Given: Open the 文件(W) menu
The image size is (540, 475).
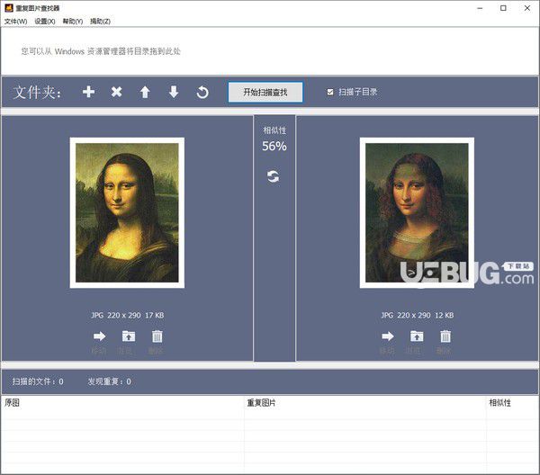Looking at the screenshot, I should pyautogui.click(x=16, y=22).
